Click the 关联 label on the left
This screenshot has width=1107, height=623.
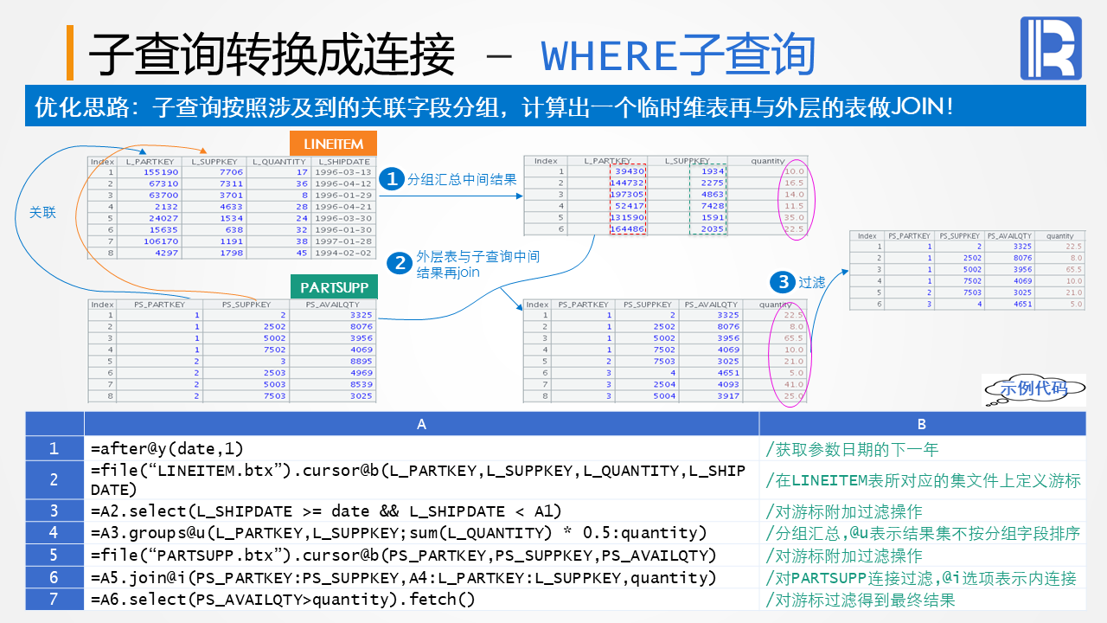click(x=42, y=212)
